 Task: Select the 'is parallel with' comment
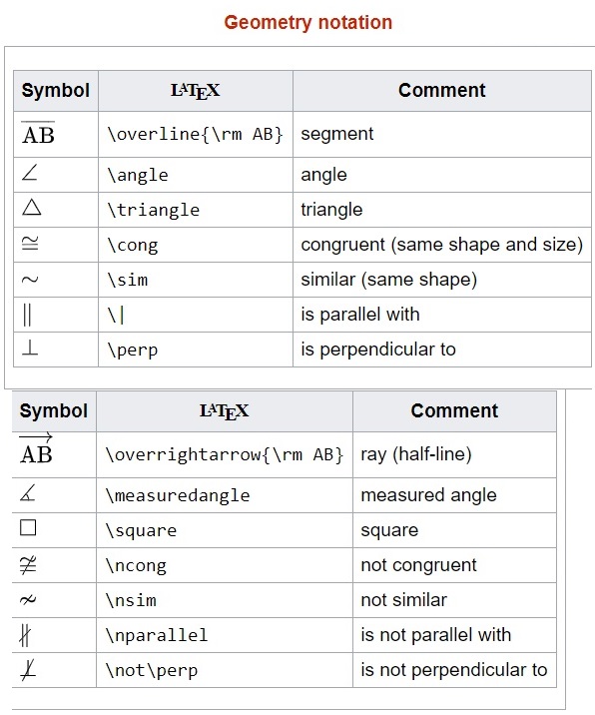tap(360, 315)
